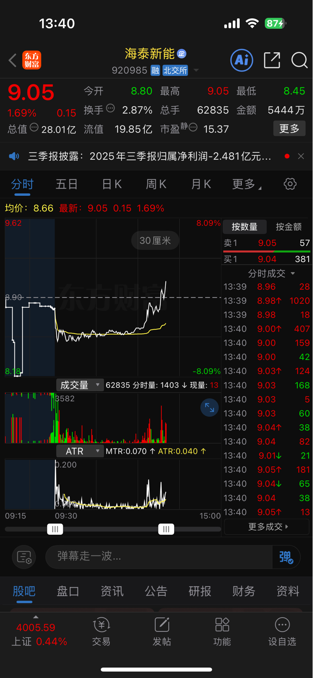Open the 成交量 indicator dropdown

pos(80,385)
